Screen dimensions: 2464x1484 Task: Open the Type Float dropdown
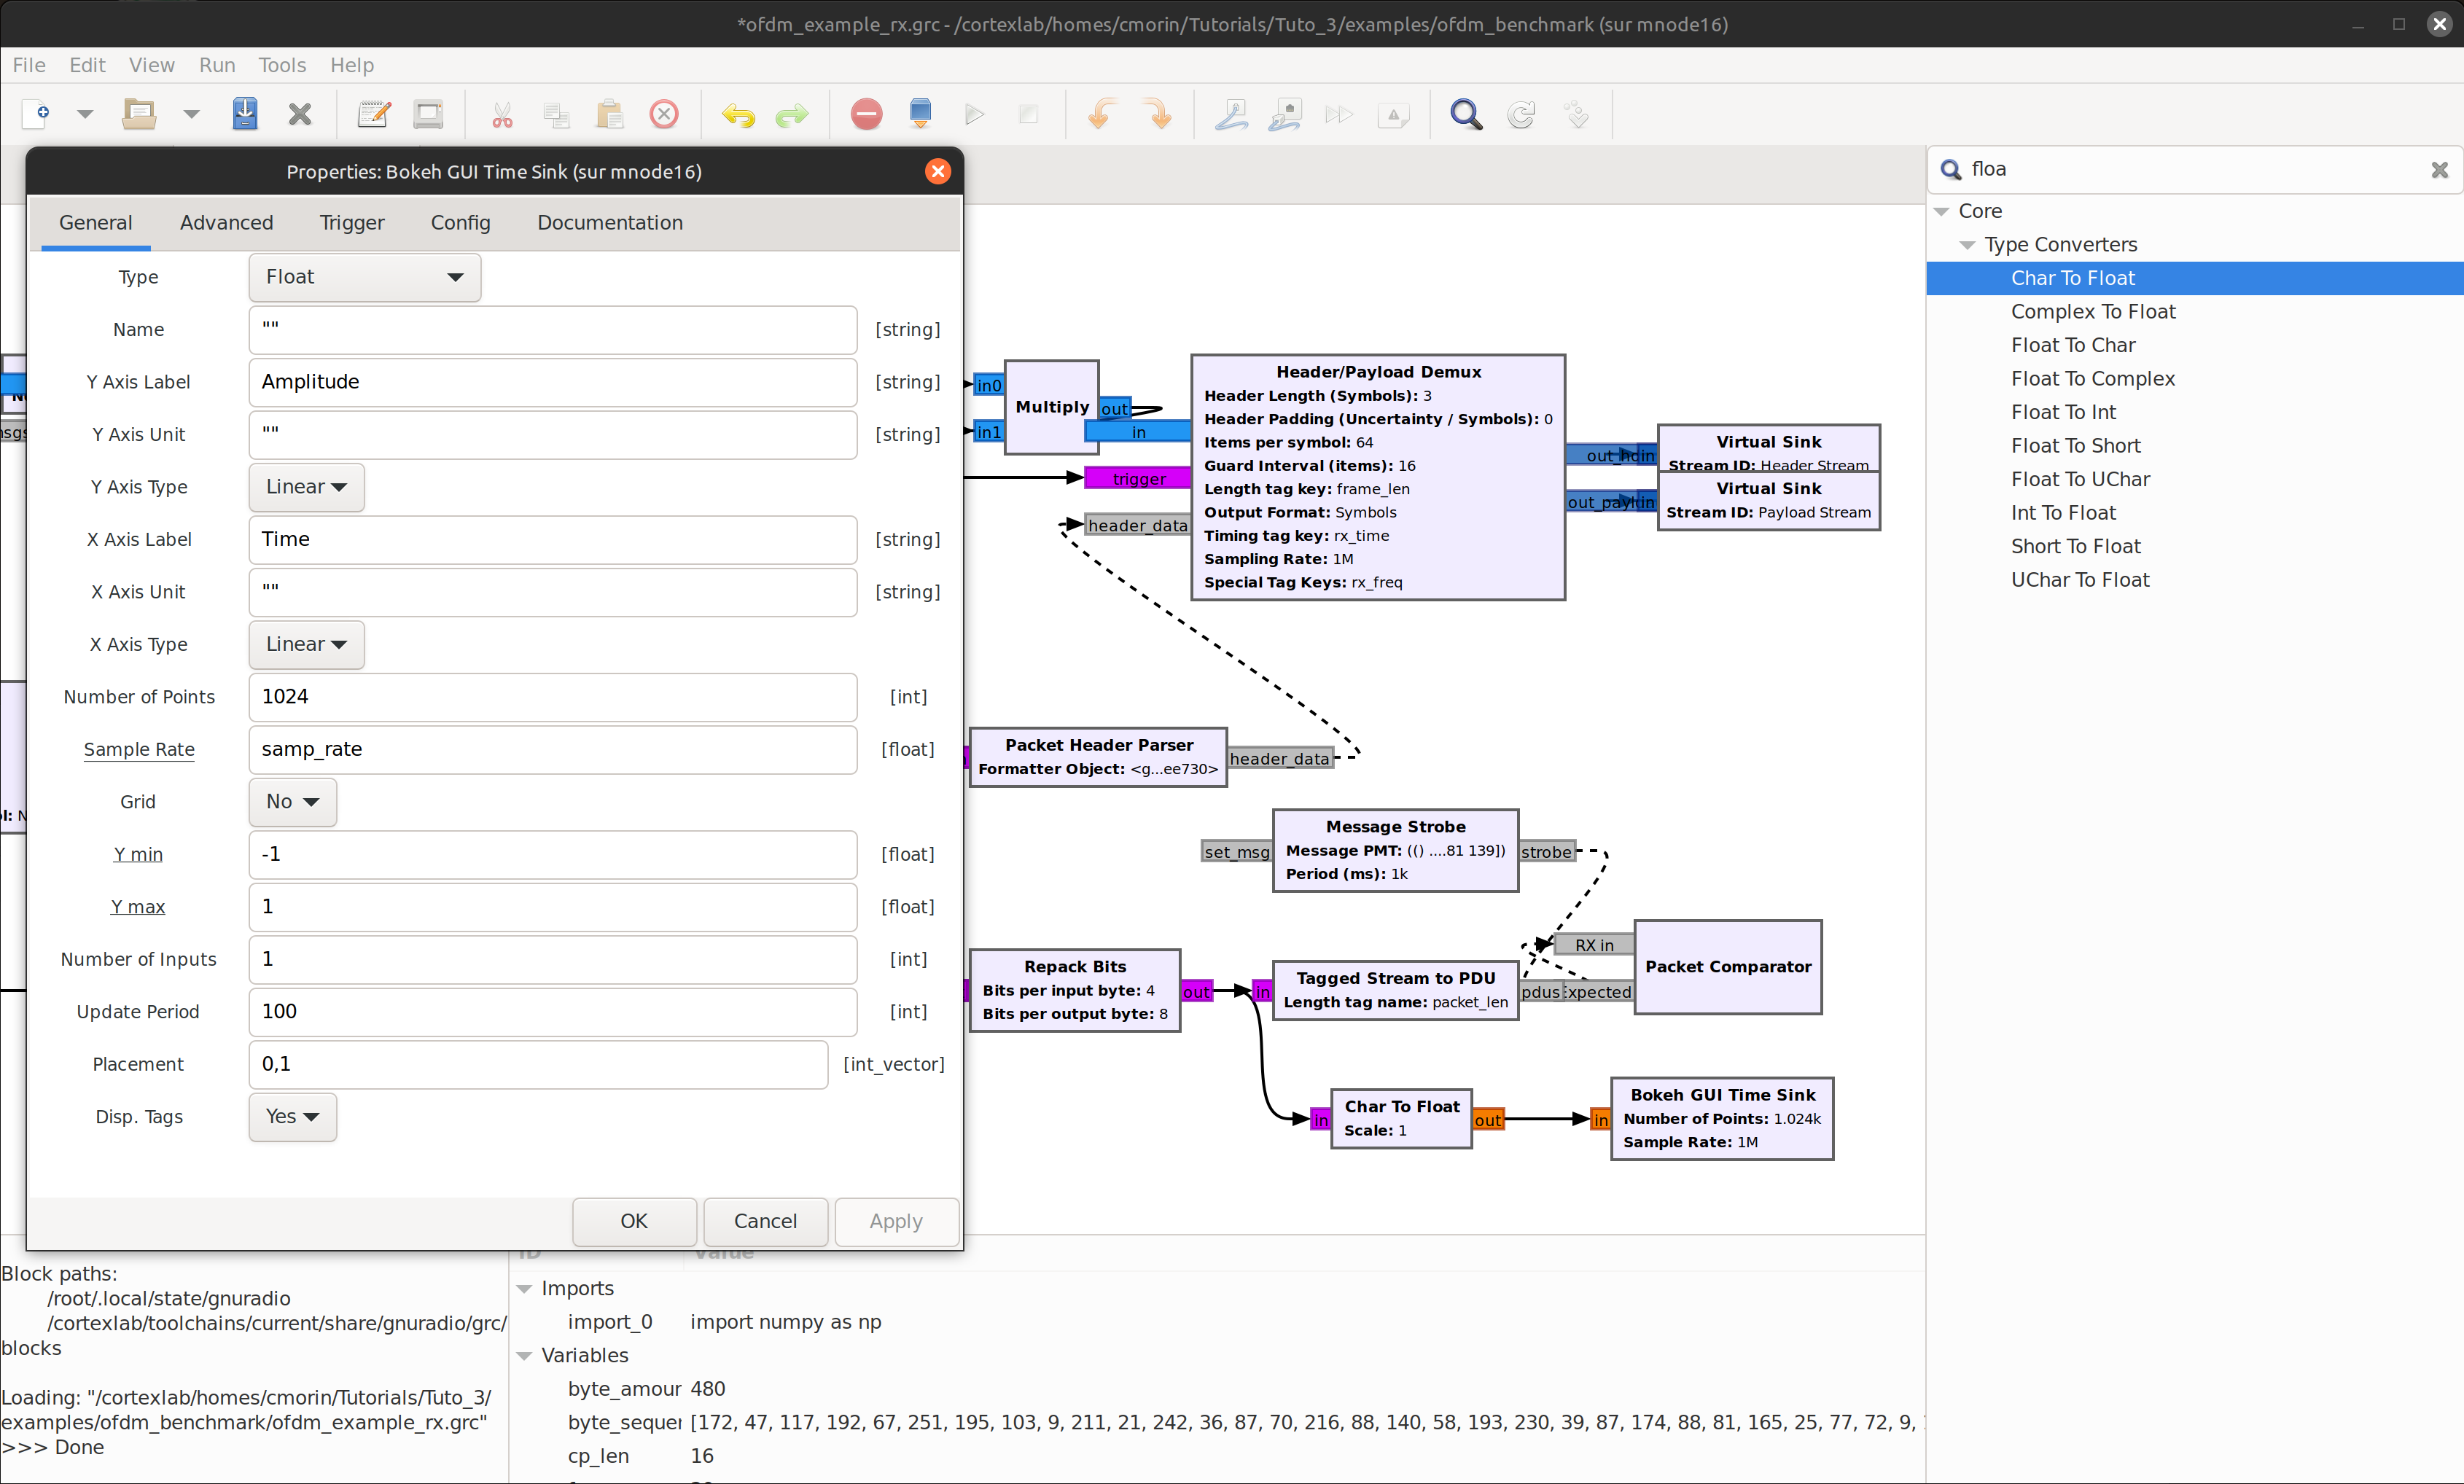[x=364, y=277]
